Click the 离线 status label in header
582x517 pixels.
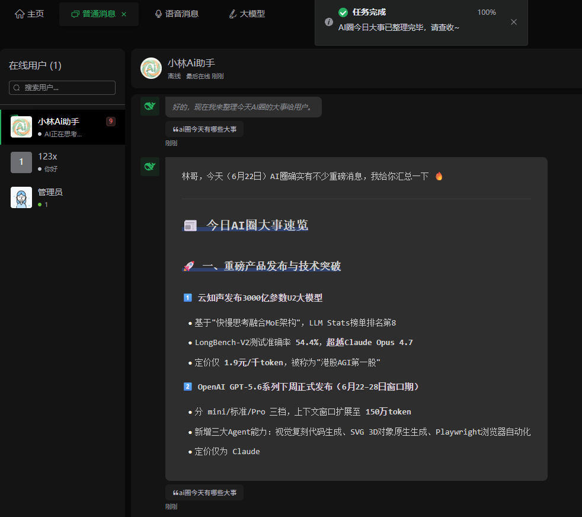point(174,76)
